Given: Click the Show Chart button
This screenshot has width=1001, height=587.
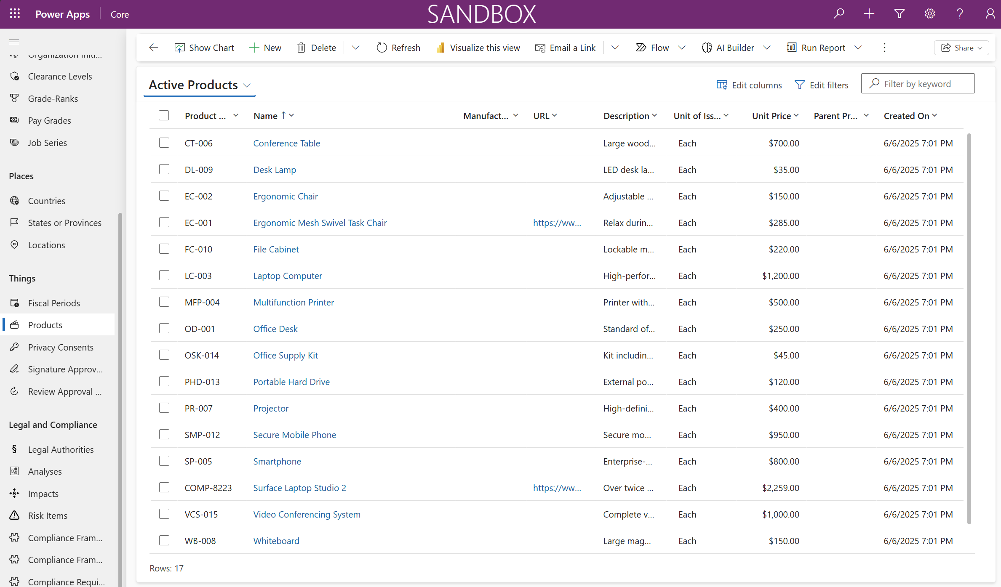Looking at the screenshot, I should pos(204,48).
